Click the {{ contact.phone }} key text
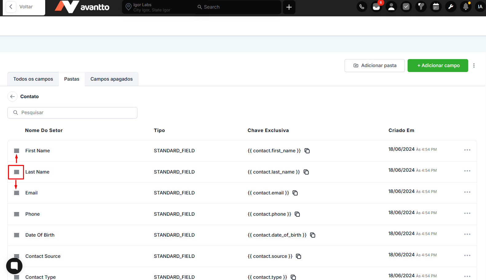This screenshot has width=486, height=280. point(269,214)
